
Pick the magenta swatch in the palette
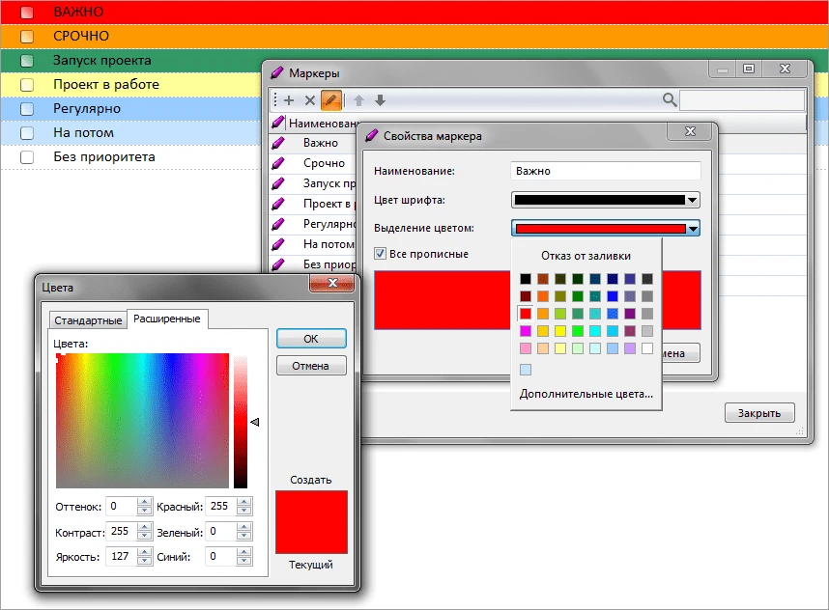(x=526, y=331)
